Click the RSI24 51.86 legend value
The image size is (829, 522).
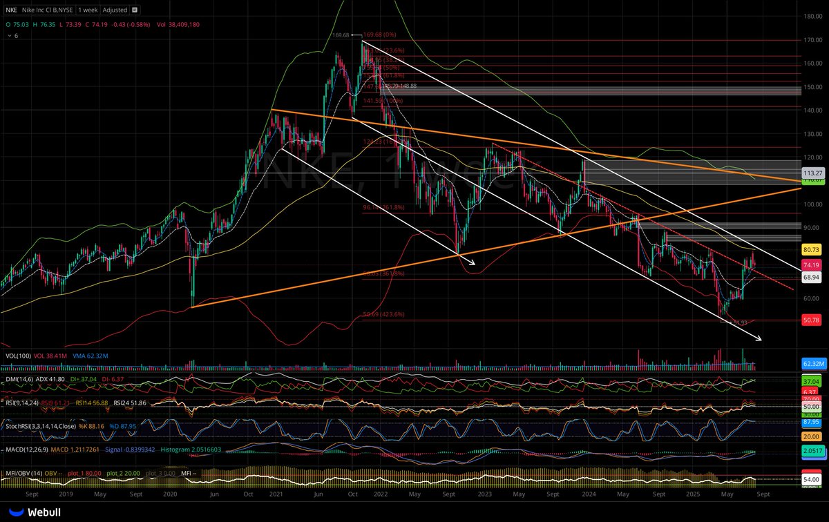point(128,403)
